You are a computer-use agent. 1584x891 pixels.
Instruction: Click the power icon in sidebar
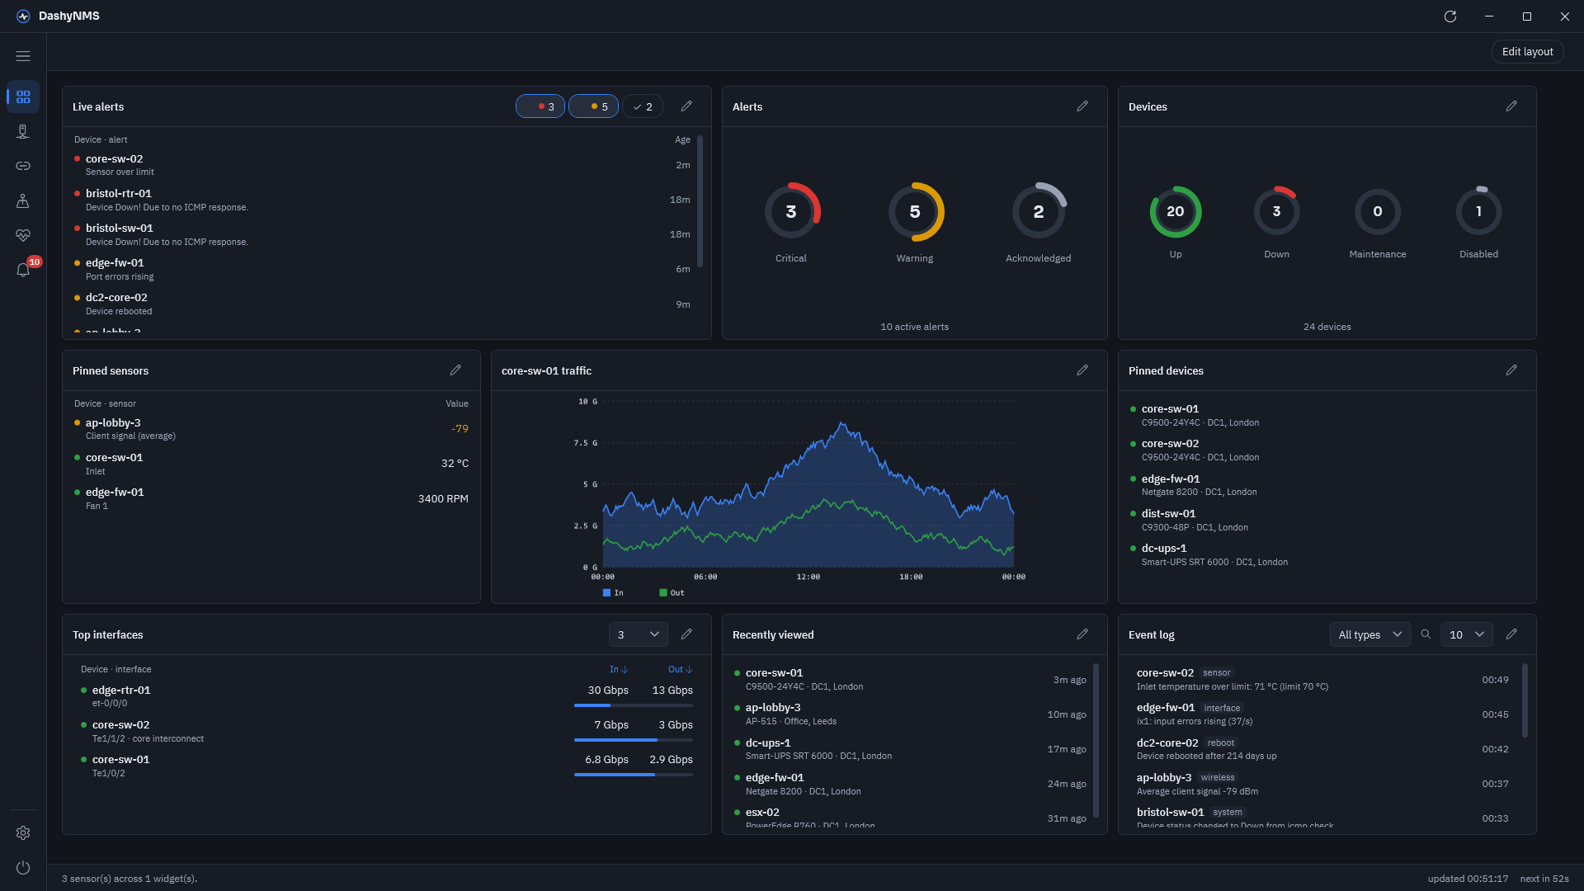tap(23, 868)
